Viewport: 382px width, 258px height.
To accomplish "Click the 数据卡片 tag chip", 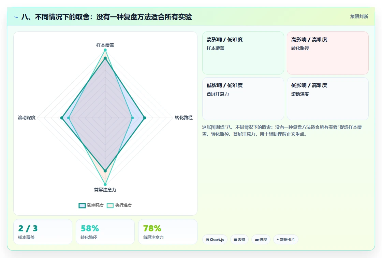I will 286,240.
